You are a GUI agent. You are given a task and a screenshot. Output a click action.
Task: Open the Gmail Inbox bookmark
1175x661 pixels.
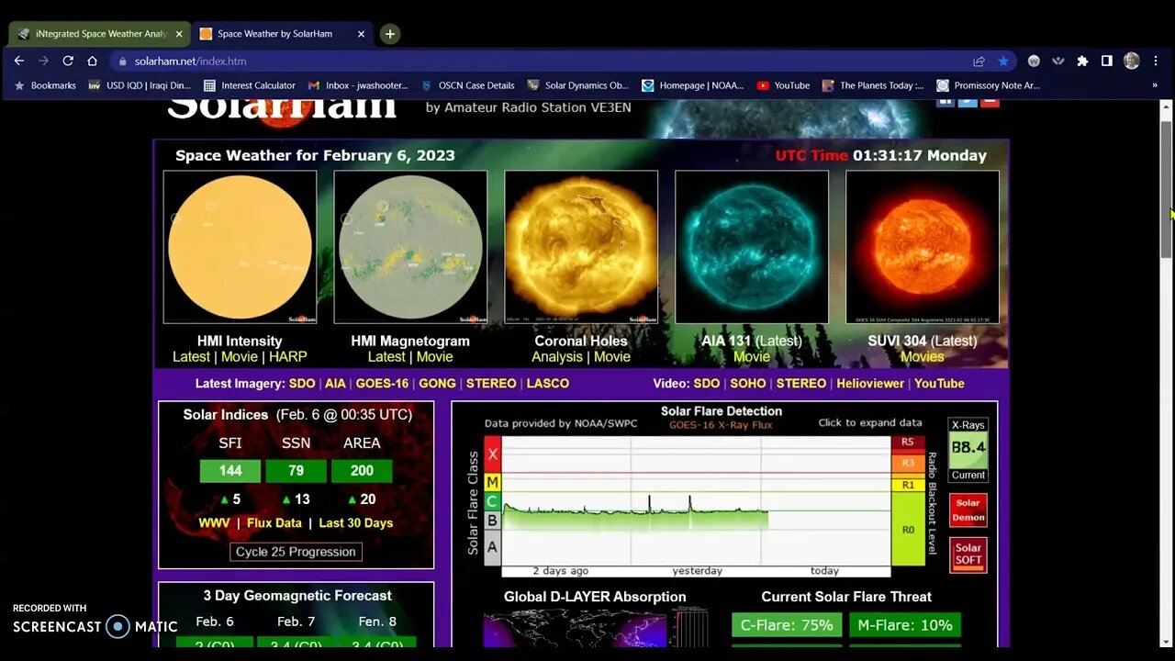pyautogui.click(x=358, y=85)
